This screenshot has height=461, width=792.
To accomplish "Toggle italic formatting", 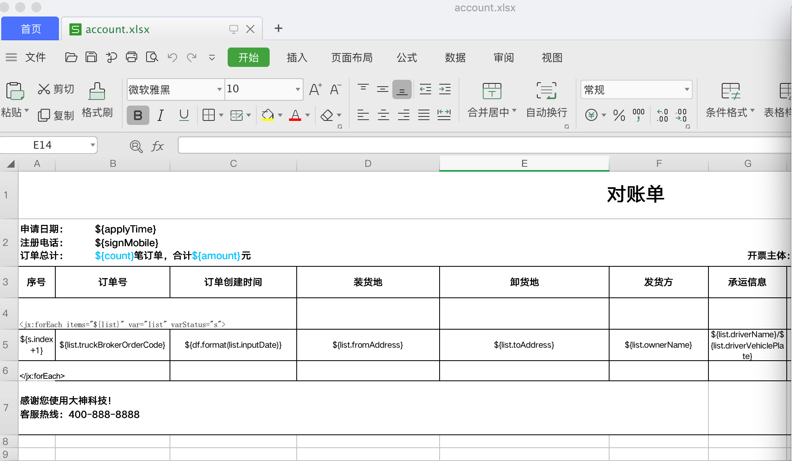I will click(161, 115).
